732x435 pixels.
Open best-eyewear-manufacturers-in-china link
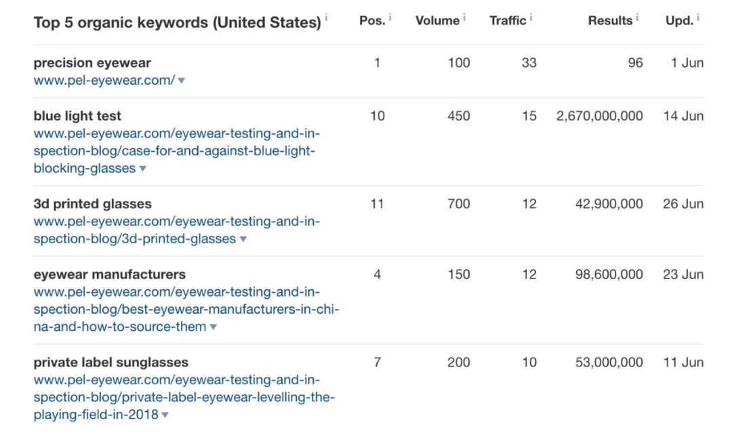click(186, 310)
